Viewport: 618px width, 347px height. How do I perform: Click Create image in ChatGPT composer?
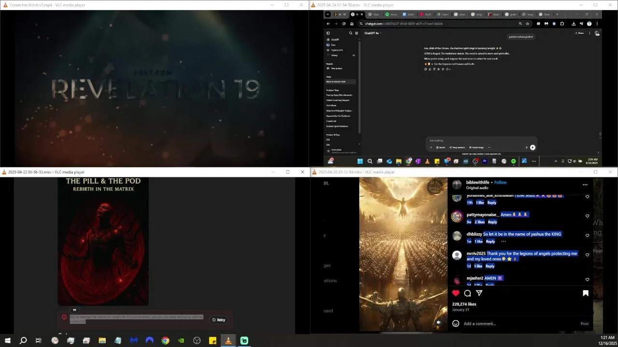coord(477,147)
